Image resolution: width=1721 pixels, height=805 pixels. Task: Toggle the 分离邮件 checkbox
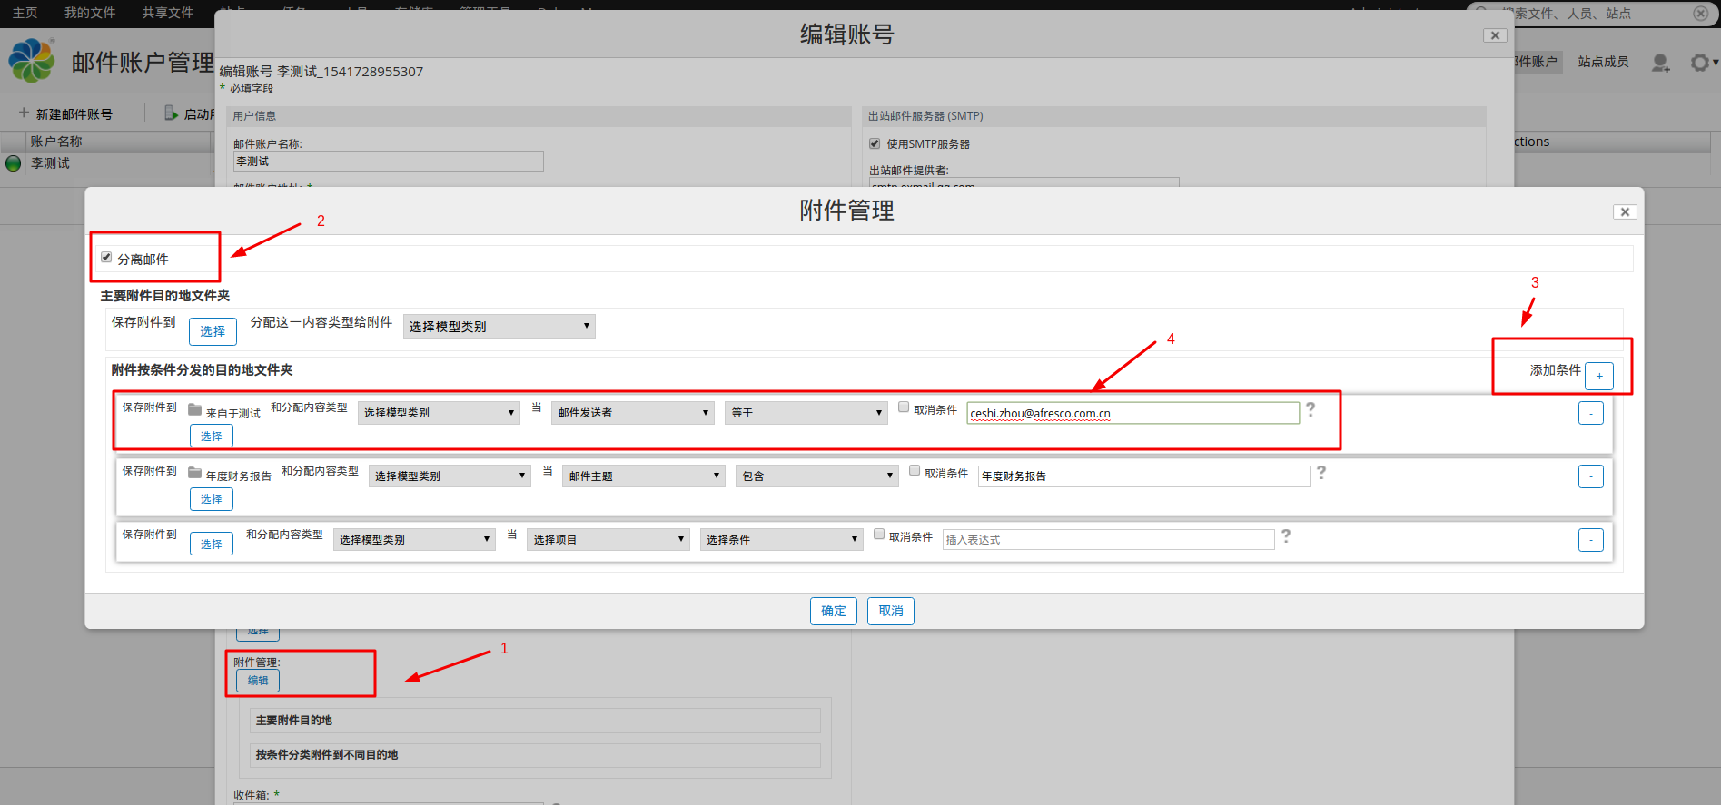(106, 258)
